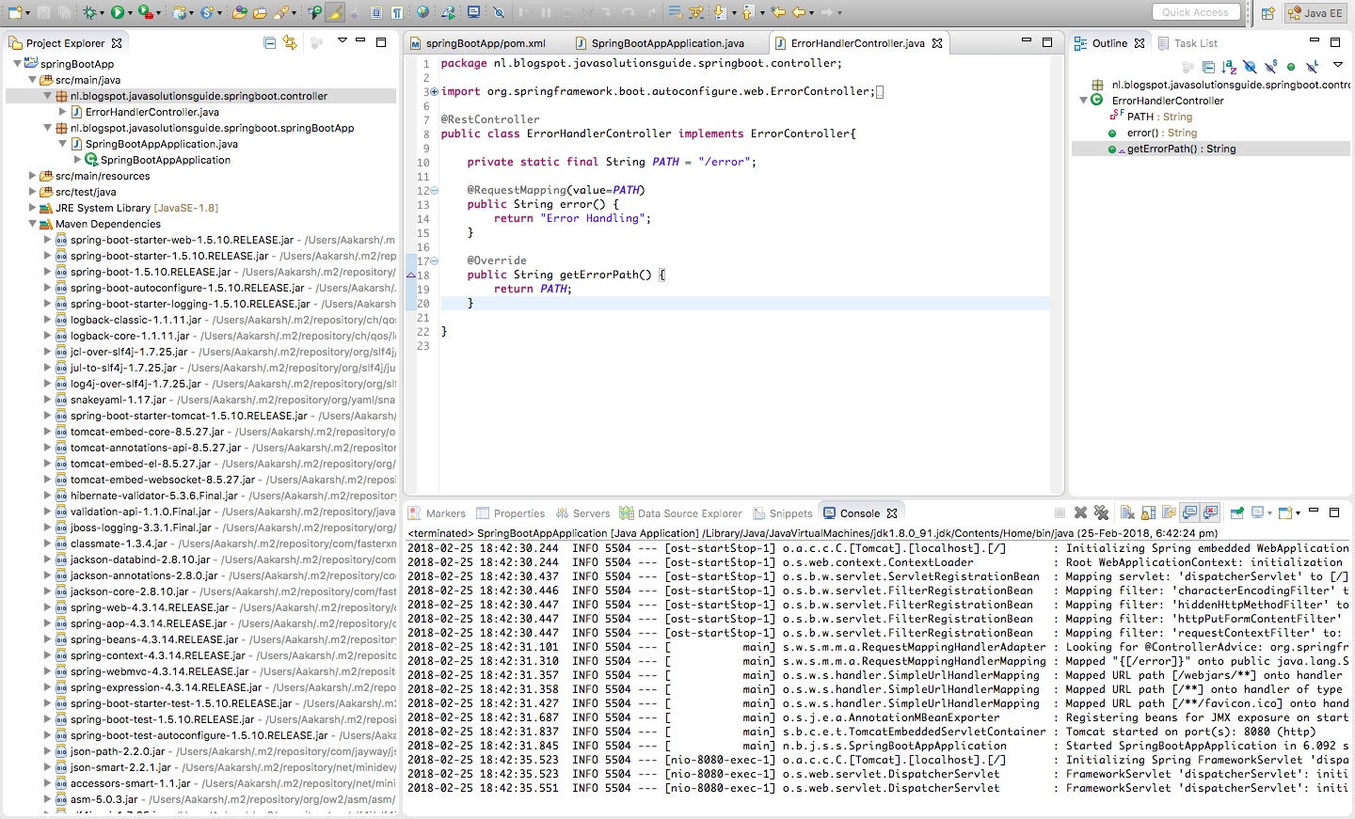Switch to Data Source Explorer tab
1355x819 pixels.
pyautogui.click(x=681, y=513)
